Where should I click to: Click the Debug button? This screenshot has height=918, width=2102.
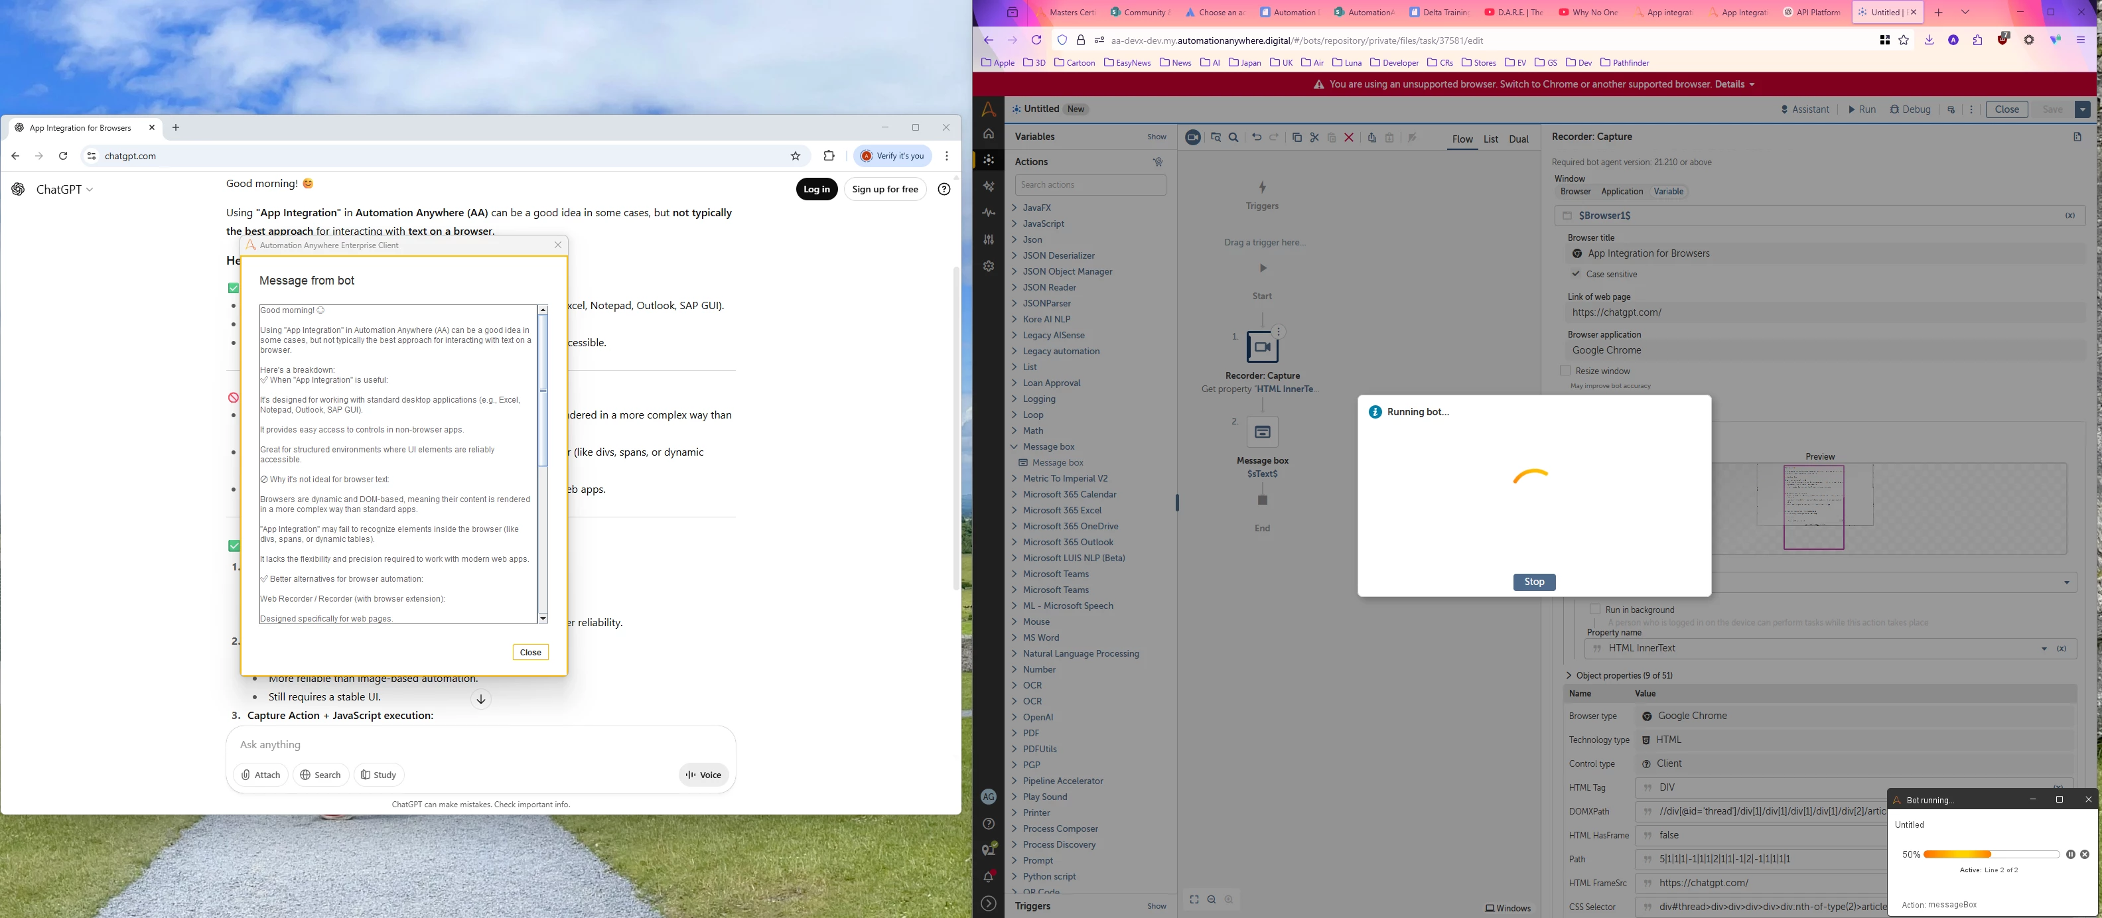[1910, 109]
